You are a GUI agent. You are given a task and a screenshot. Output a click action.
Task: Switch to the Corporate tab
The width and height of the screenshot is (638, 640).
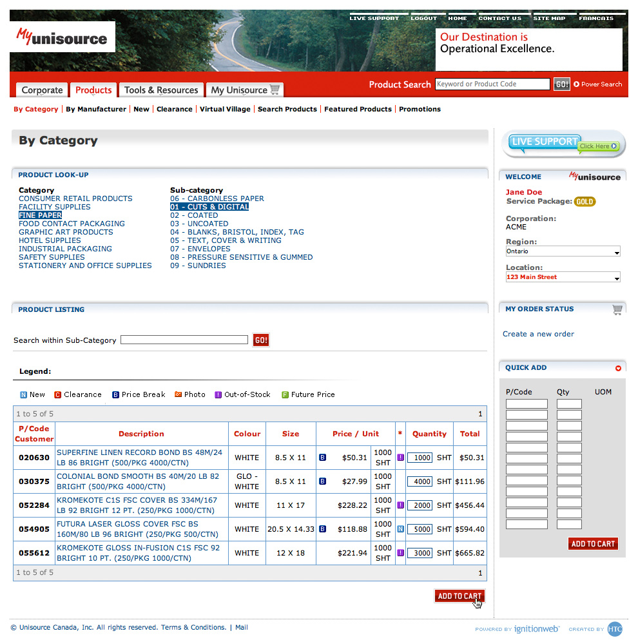[x=42, y=90]
